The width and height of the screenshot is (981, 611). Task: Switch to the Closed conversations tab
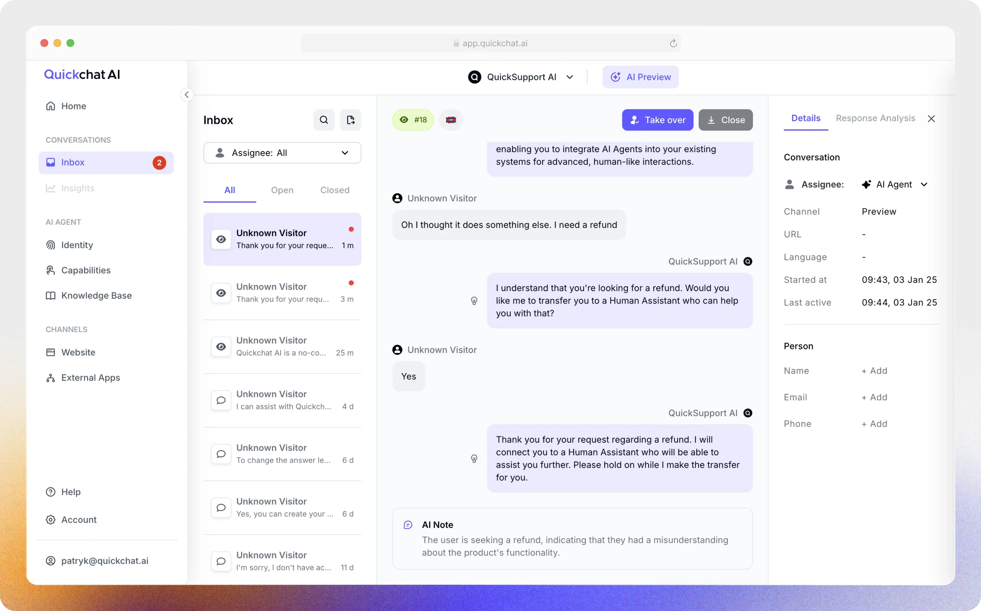(x=335, y=190)
